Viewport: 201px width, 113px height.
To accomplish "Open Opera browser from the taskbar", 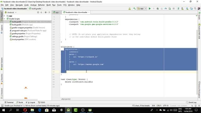I will coord(25,110).
